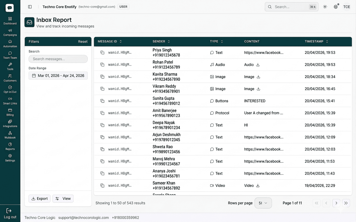
Task: Click the Export button
Action: [x=40, y=199]
